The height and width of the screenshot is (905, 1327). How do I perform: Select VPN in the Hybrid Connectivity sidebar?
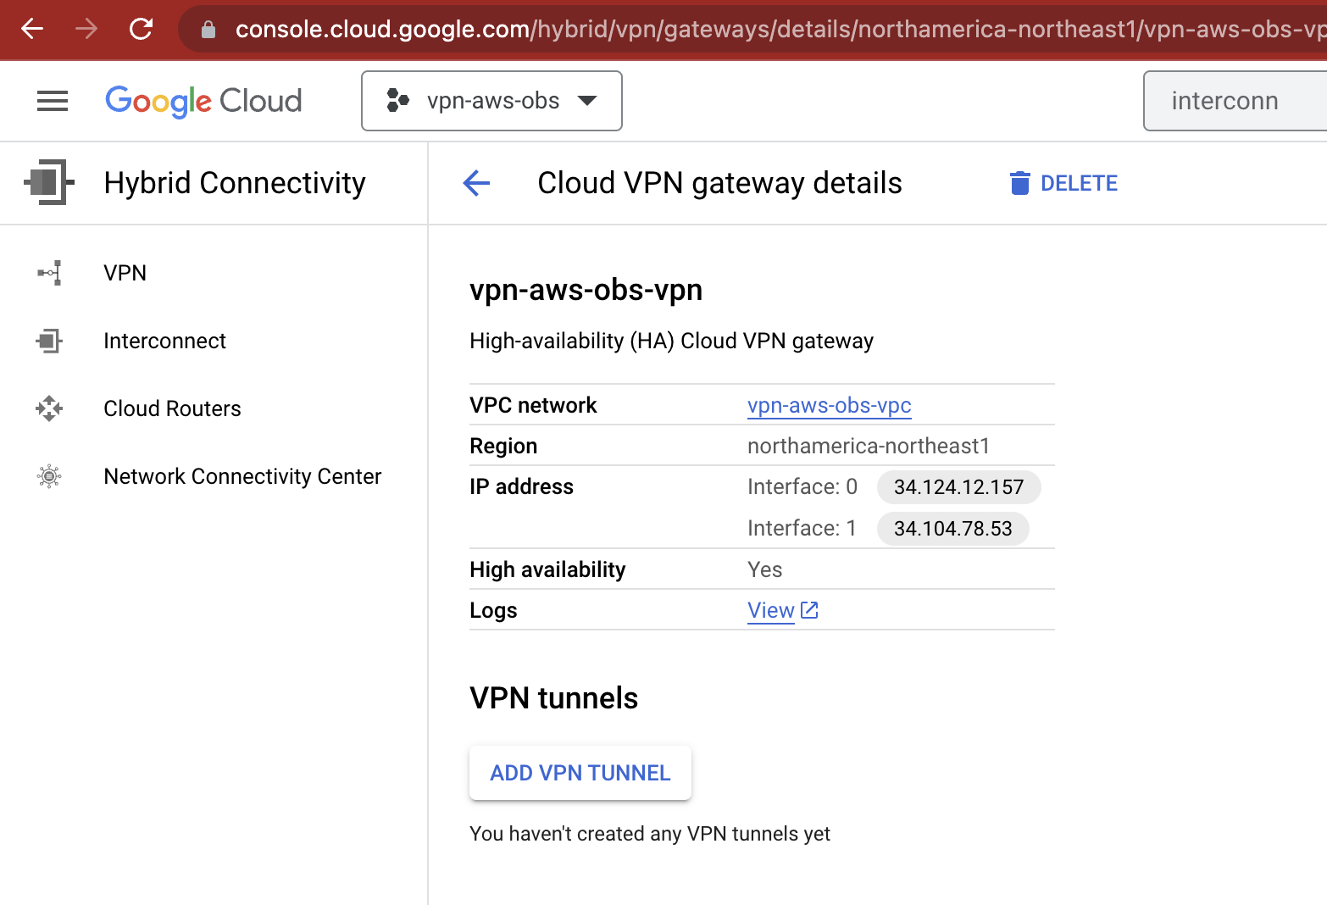click(125, 272)
